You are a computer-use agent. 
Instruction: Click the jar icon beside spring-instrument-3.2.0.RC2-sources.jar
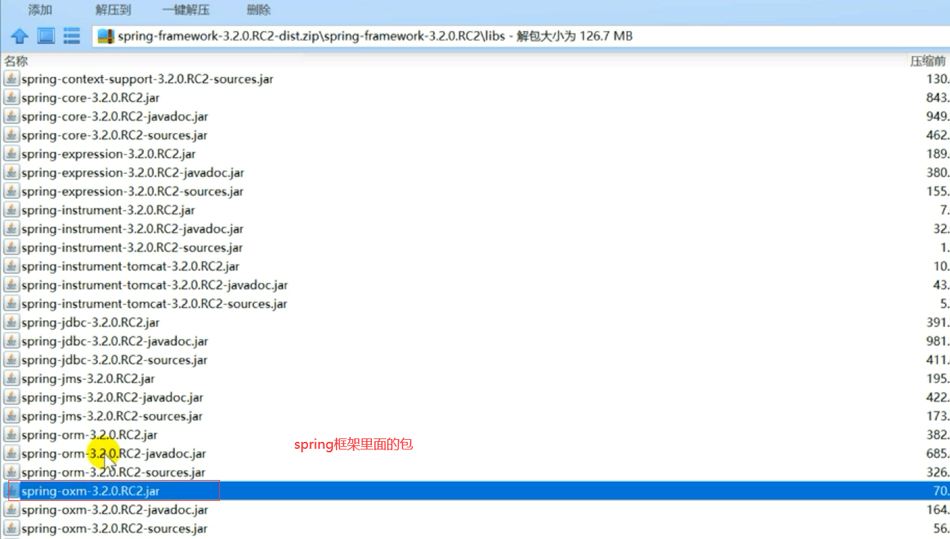(x=11, y=248)
